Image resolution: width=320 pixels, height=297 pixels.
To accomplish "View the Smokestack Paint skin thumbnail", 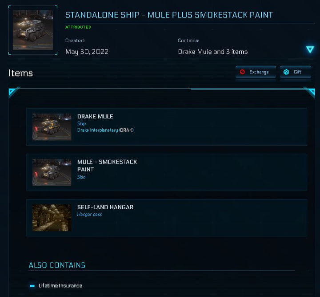I will coord(52,172).
